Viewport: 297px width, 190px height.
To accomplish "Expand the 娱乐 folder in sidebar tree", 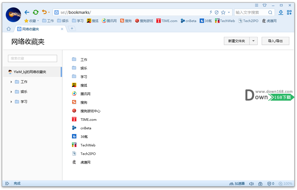I will (11, 92).
